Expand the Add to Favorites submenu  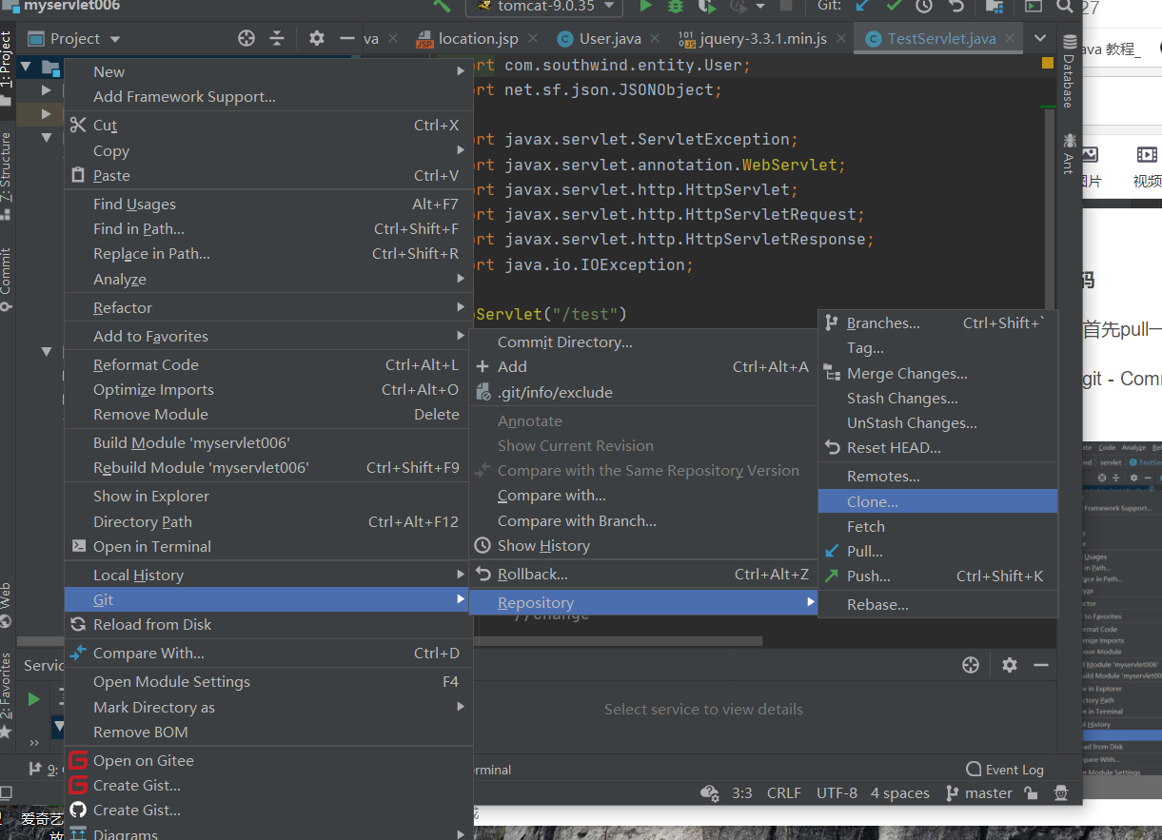[267, 336]
